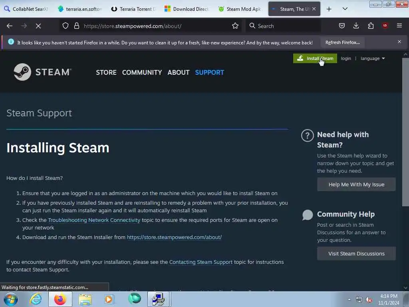Open the tracking protection shield icon
The image size is (409, 307).
click(66, 26)
